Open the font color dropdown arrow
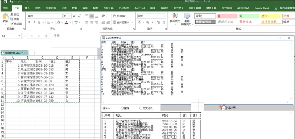 [x=70, y=22]
